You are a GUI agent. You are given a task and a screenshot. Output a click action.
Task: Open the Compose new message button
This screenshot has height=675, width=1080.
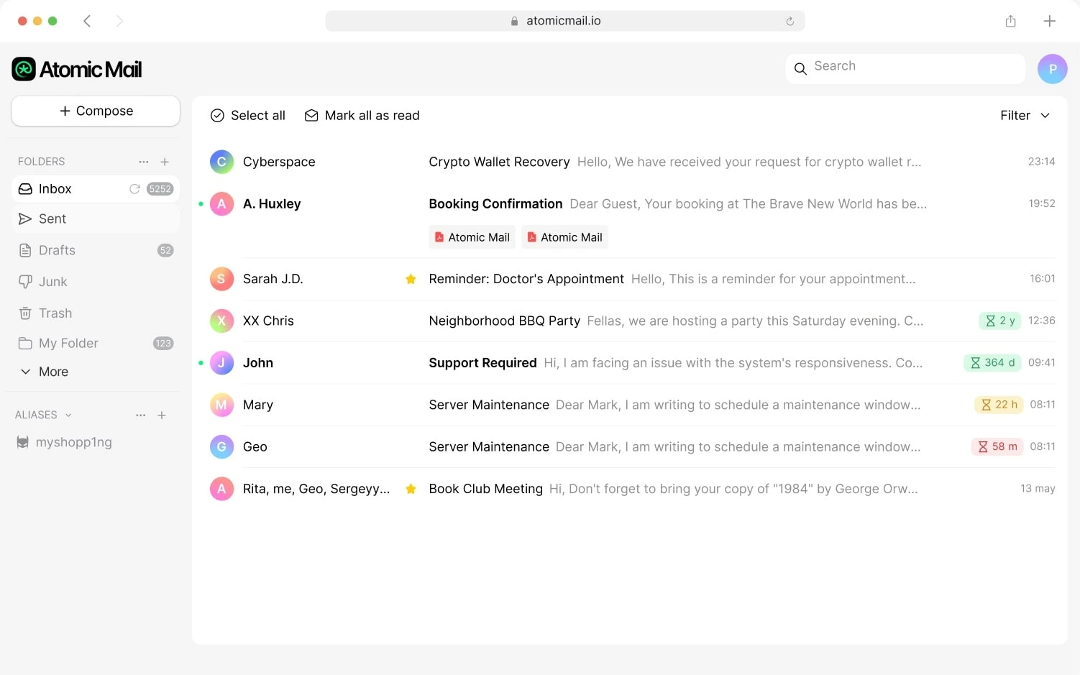tap(96, 111)
